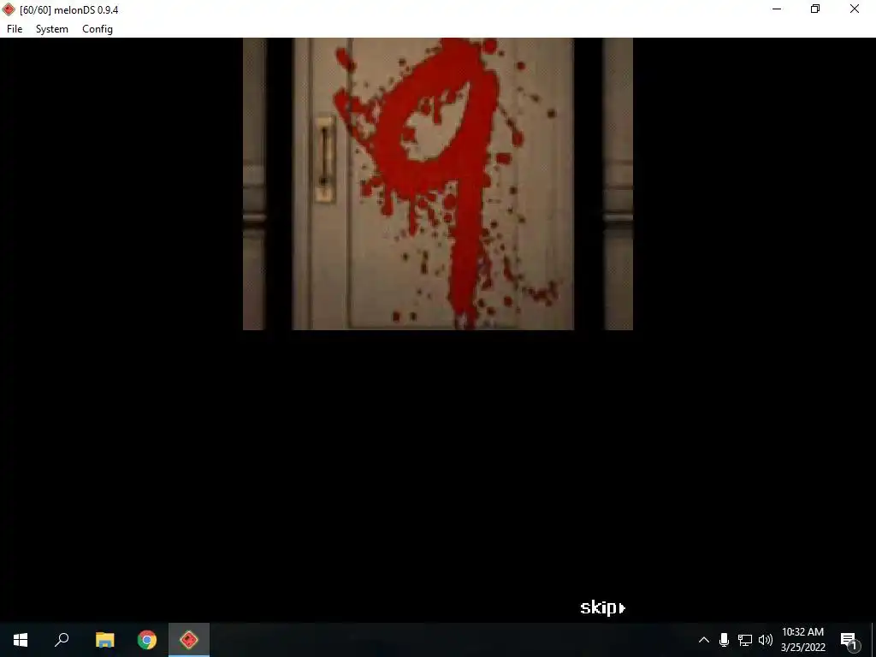This screenshot has width=876, height=657.
Task: Restore down the melonDS window
Action: click(815, 9)
